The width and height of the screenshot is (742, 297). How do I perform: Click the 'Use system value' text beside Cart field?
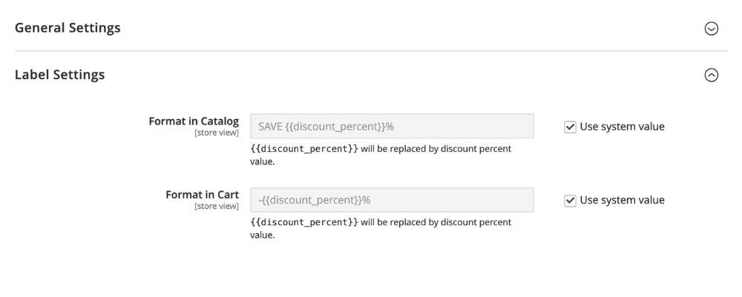click(622, 200)
